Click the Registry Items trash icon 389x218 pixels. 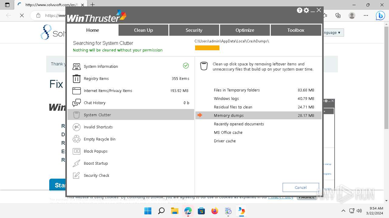[x=77, y=79]
